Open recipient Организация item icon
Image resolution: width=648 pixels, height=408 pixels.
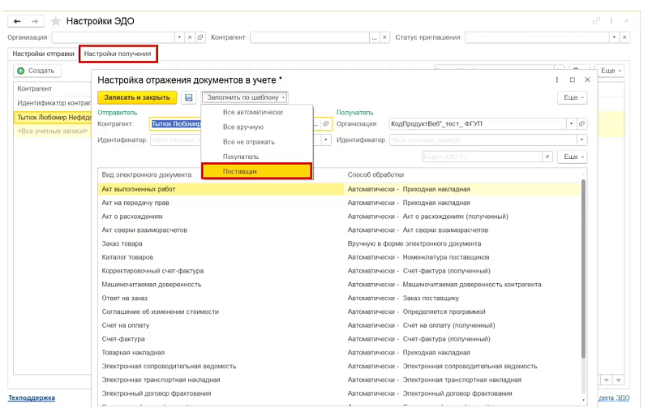click(581, 123)
